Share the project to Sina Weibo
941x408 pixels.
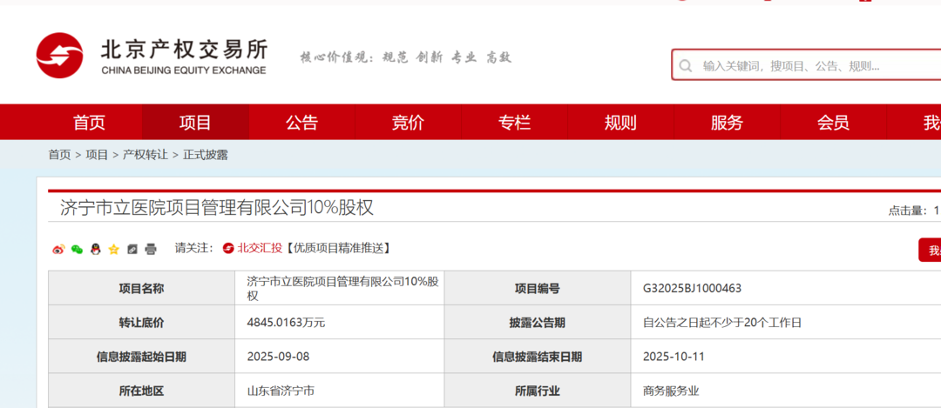click(x=58, y=249)
